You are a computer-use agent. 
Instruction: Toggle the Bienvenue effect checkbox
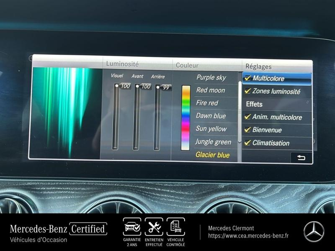(248, 130)
